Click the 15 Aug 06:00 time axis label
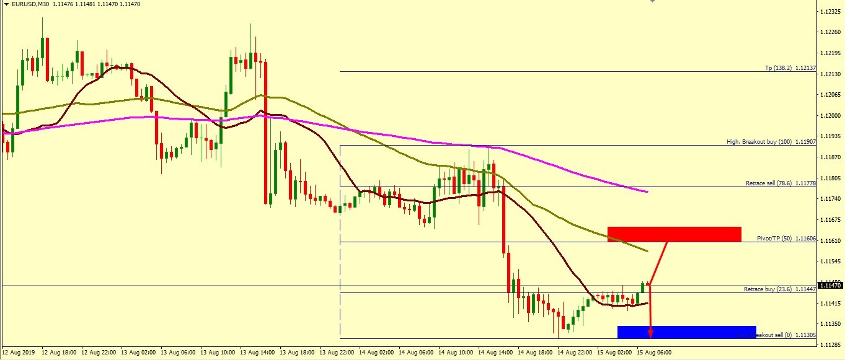This screenshot has height=360, width=845. point(656,352)
